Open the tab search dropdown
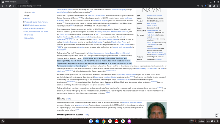 (207, 2)
